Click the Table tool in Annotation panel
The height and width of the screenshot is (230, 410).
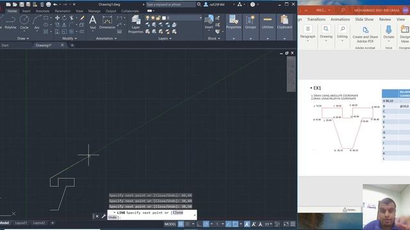tap(120, 31)
